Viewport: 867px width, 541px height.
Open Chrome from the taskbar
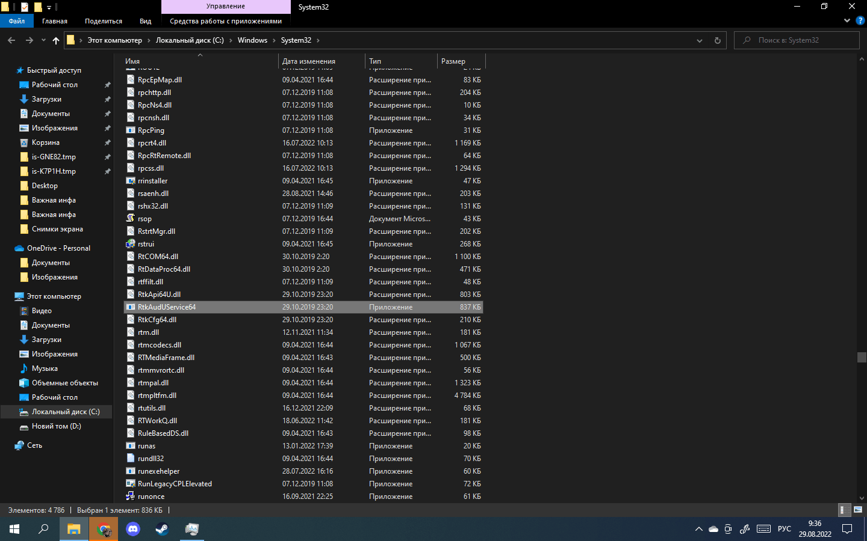tap(104, 529)
